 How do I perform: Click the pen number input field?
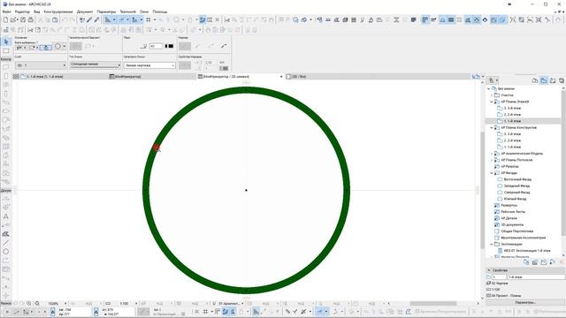click(x=156, y=46)
